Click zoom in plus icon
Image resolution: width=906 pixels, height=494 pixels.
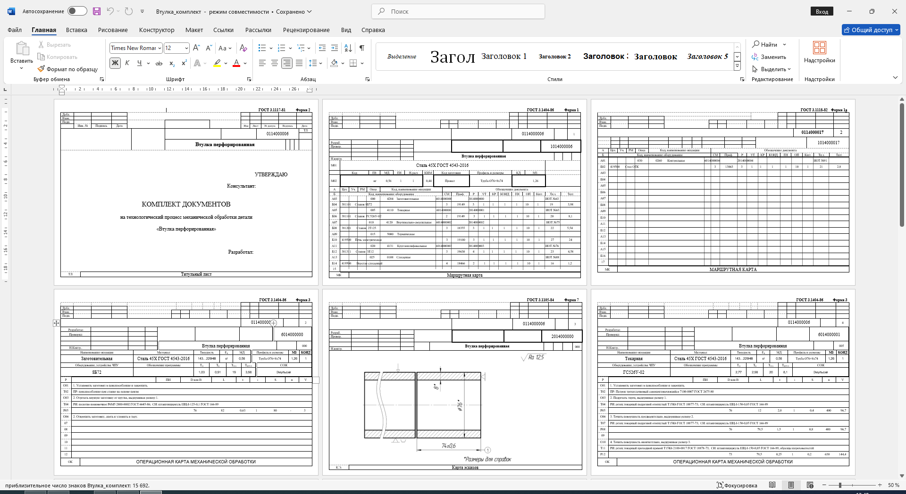click(880, 485)
